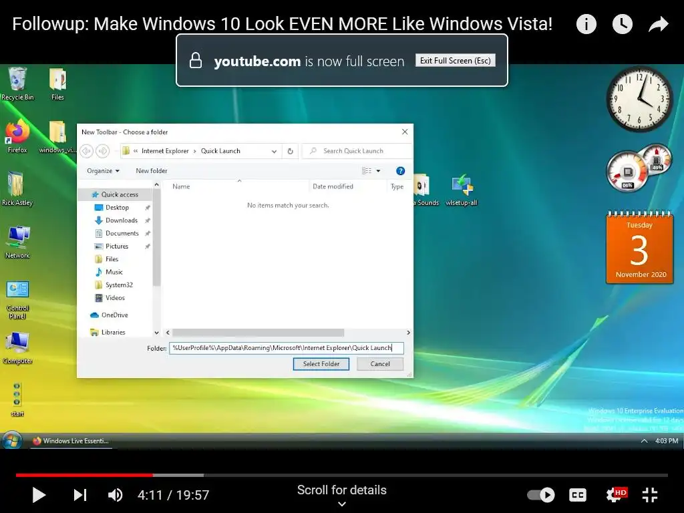This screenshot has height=513, width=684.
Task: Play the video
Action: pos(39,495)
